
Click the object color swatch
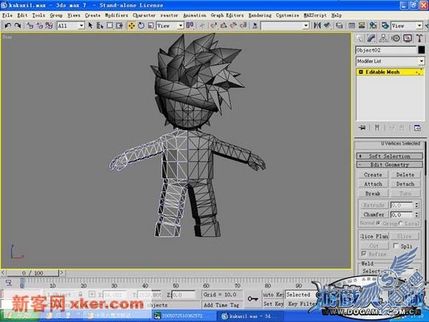pyautogui.click(x=422, y=50)
